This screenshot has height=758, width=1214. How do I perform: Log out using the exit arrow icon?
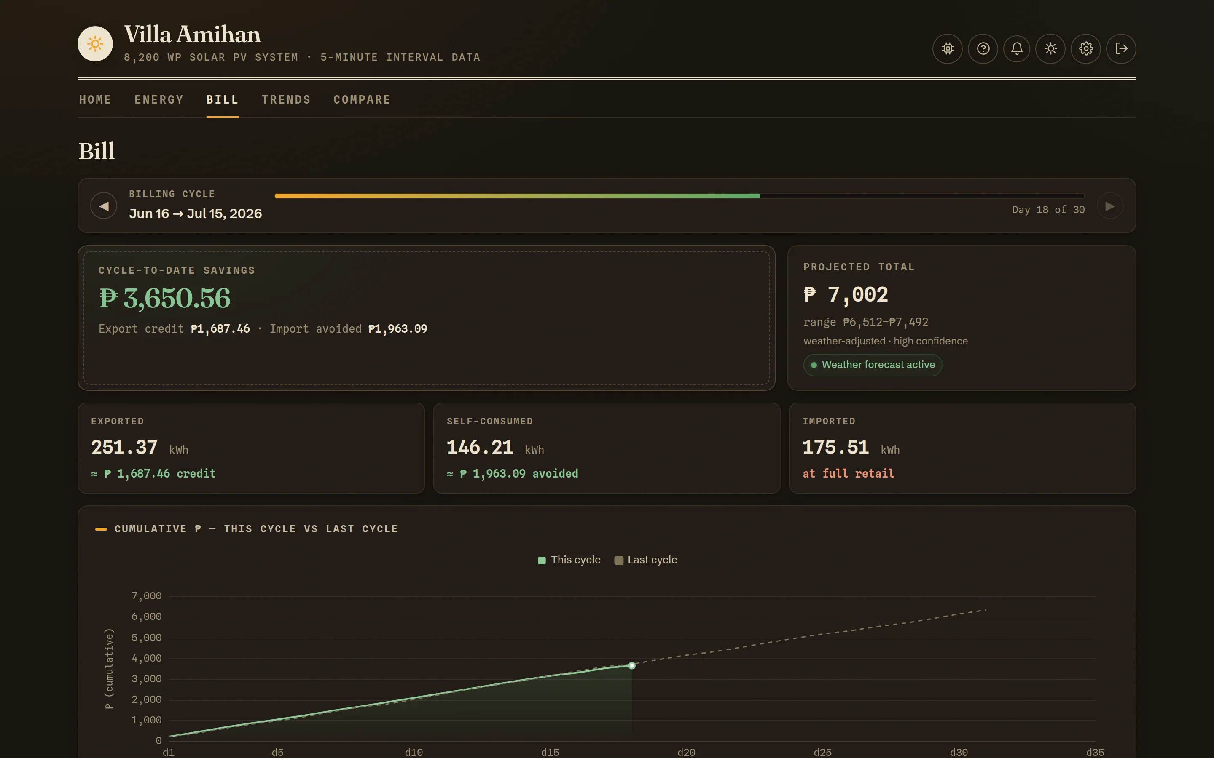point(1121,48)
